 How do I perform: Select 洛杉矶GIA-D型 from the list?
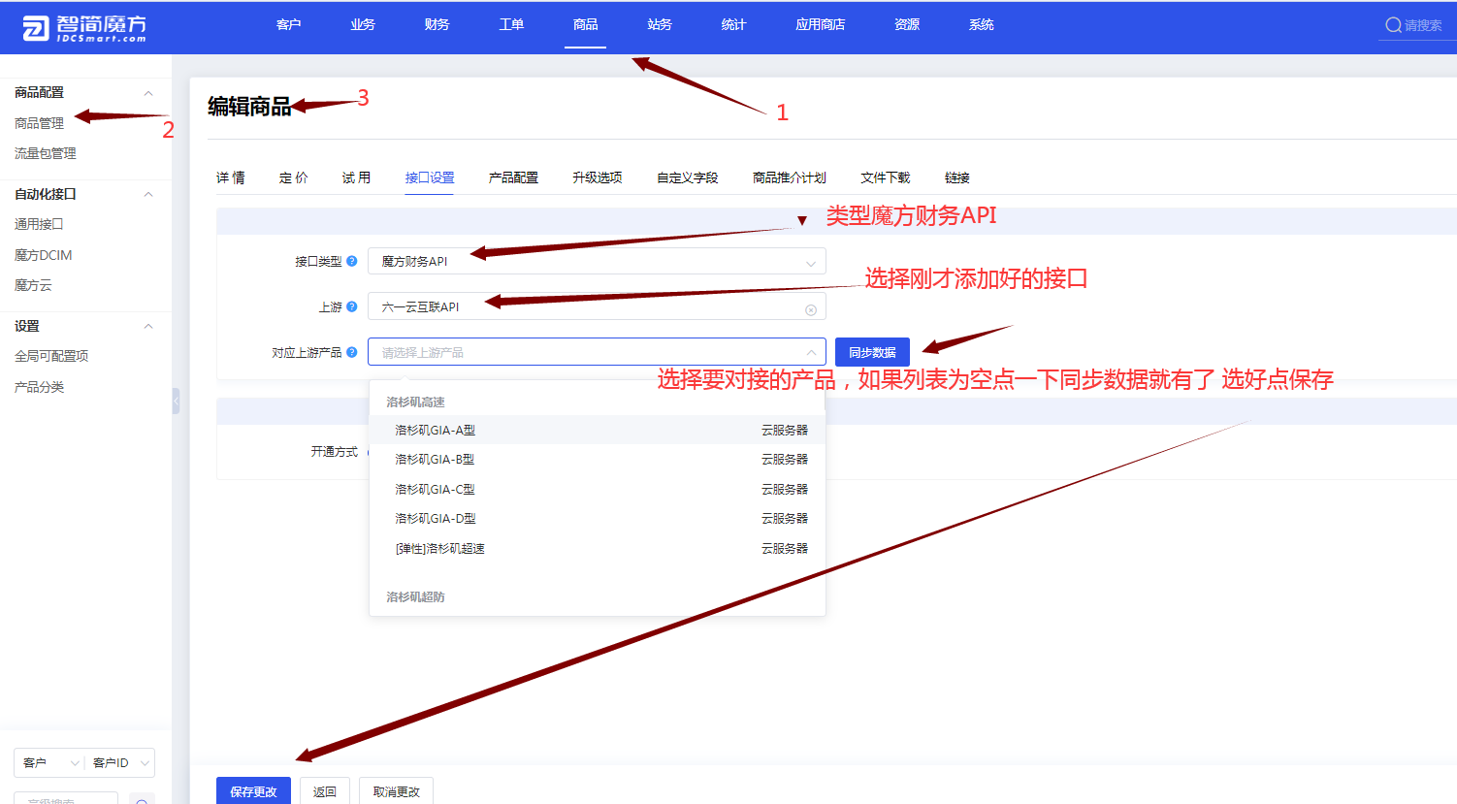[598, 518]
